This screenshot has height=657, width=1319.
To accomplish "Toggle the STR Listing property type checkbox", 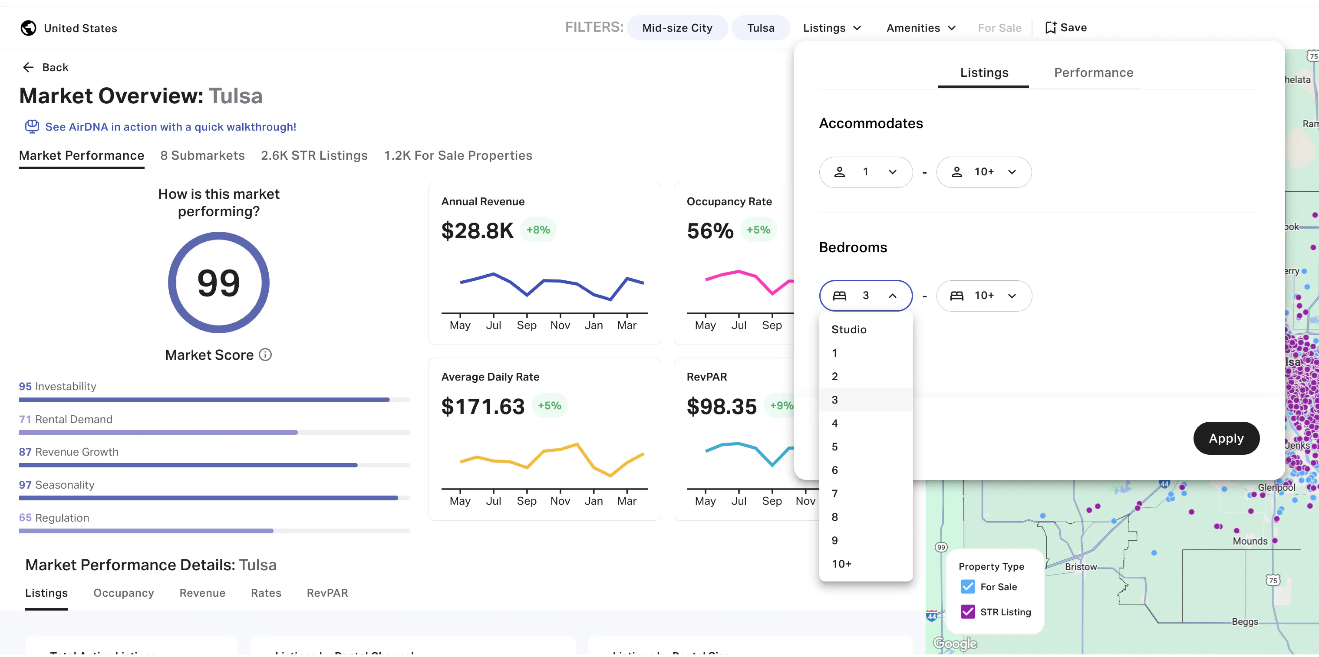I will click(x=968, y=612).
